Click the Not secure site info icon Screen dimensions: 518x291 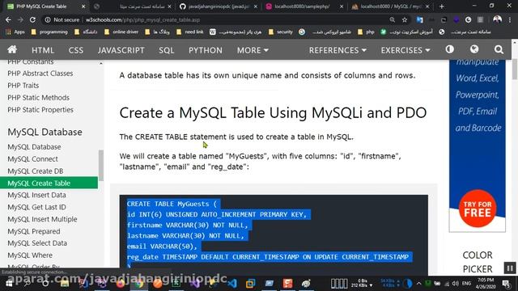[48, 19]
